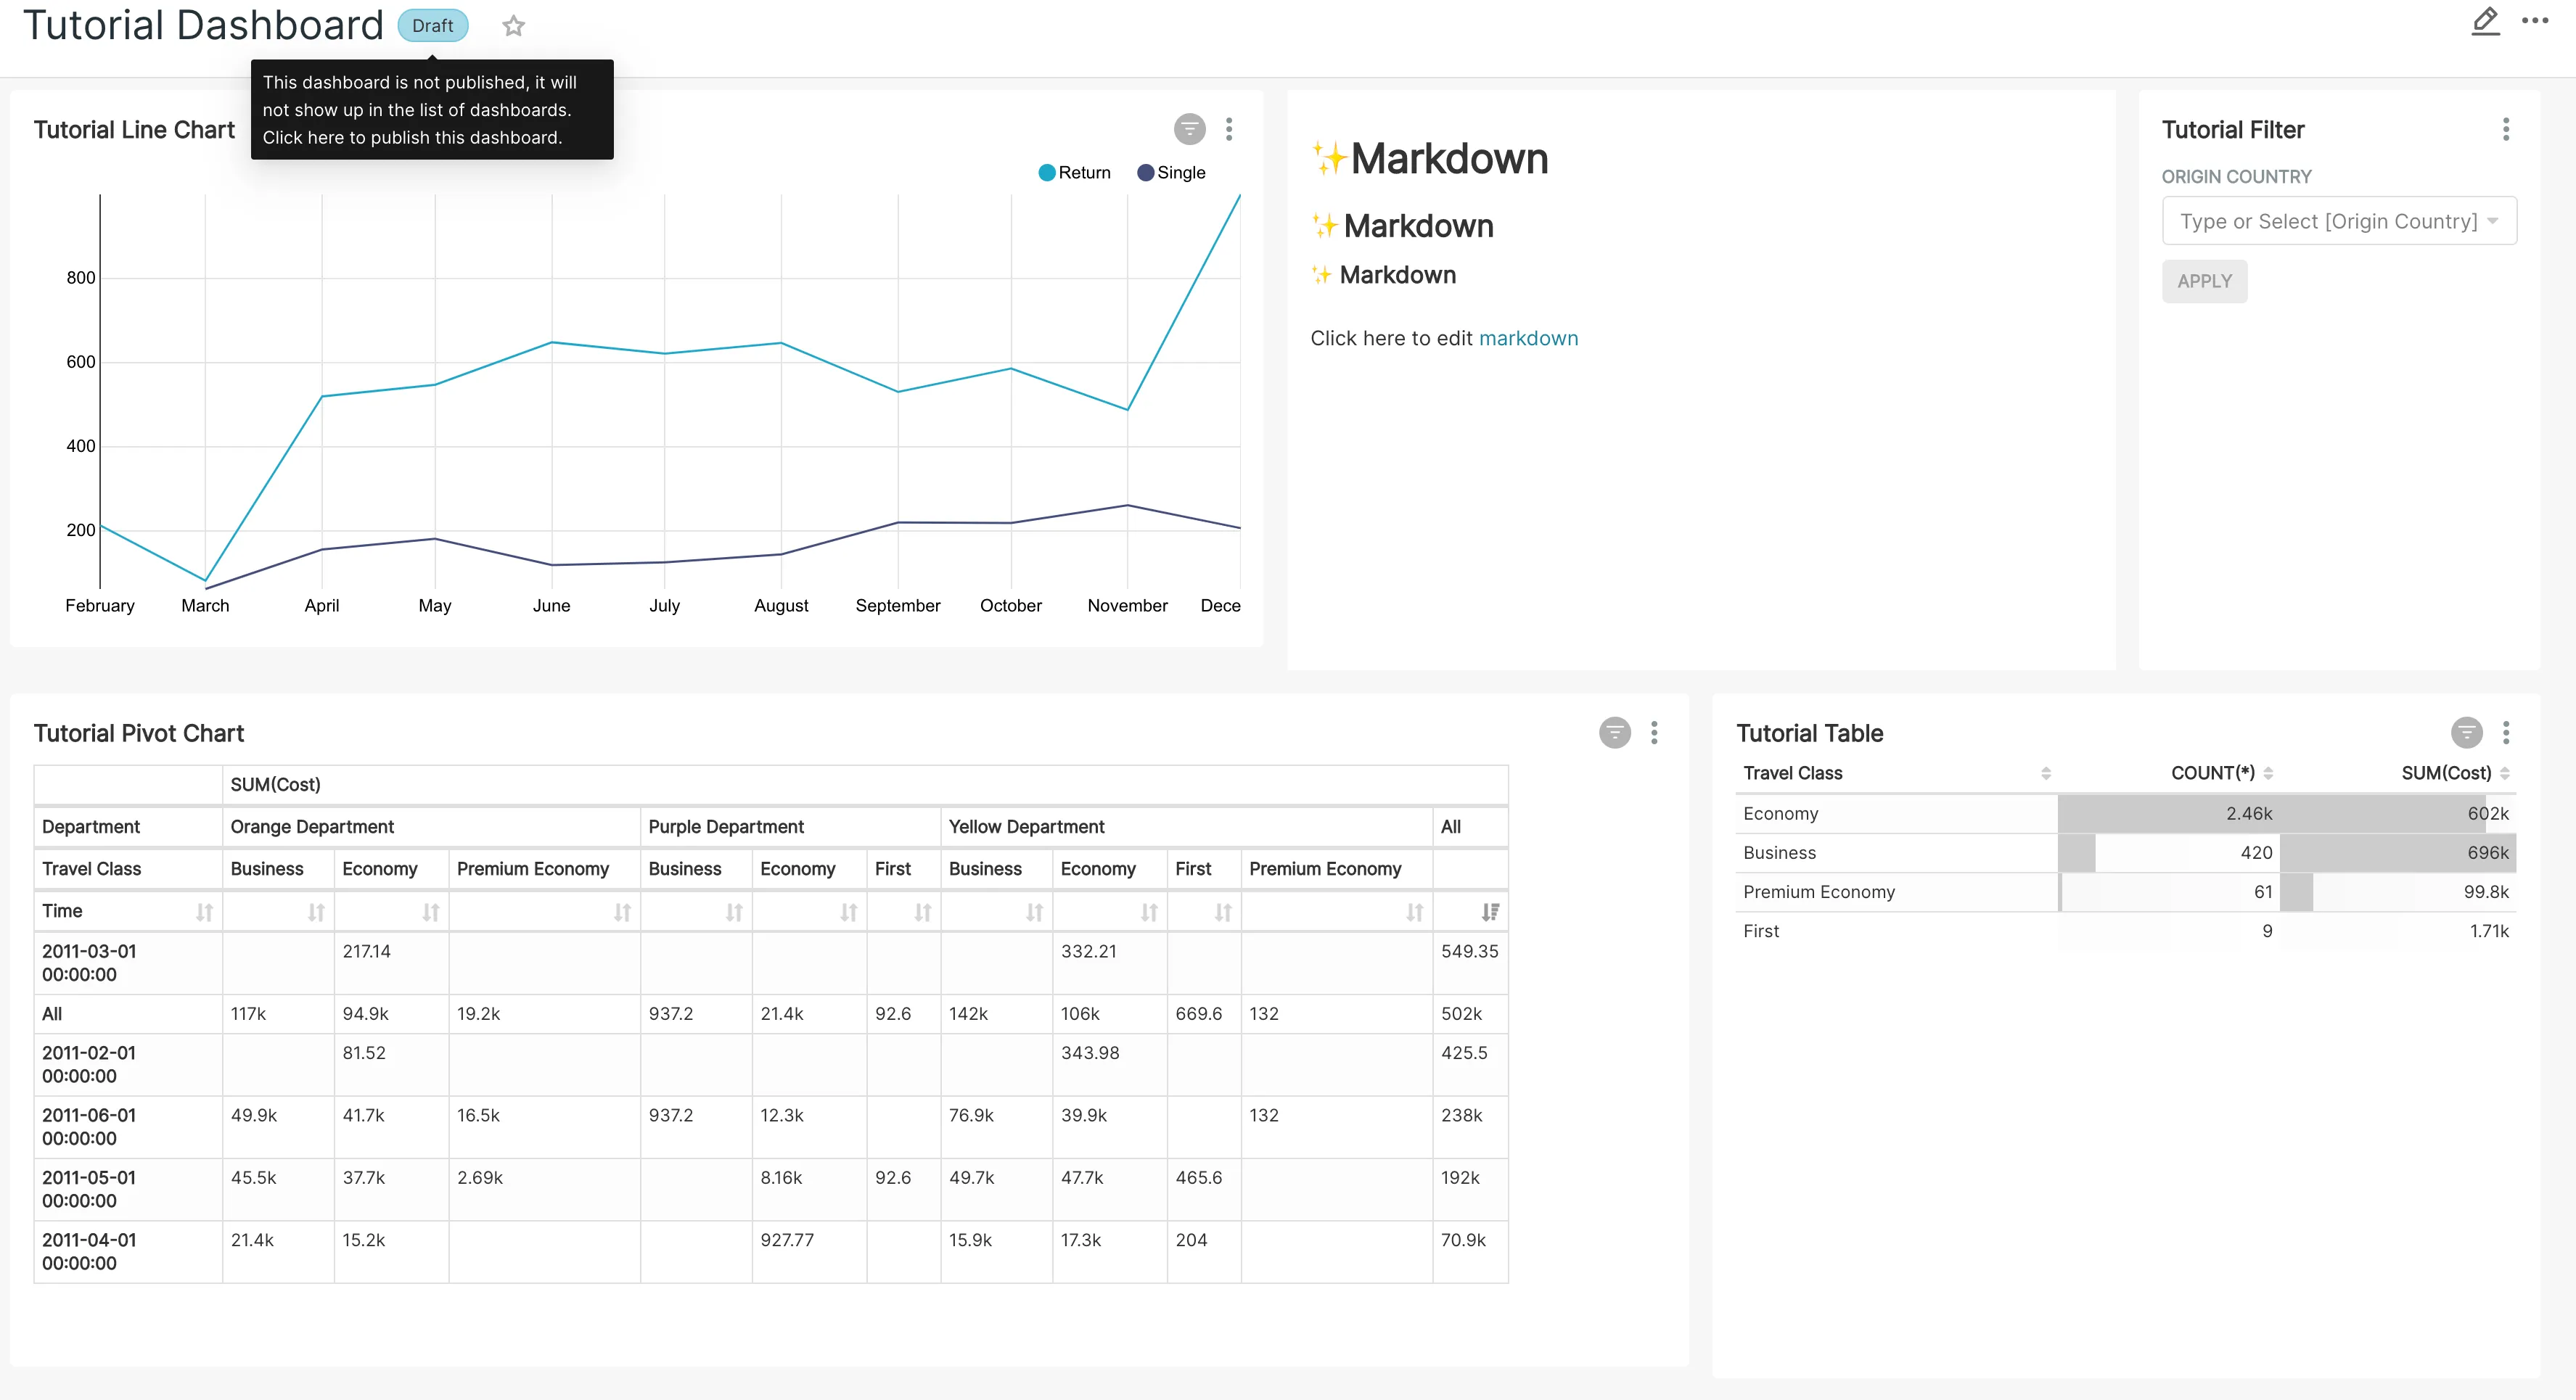
Task: Open the kebab menu on Tutorial Table
Action: [2507, 732]
